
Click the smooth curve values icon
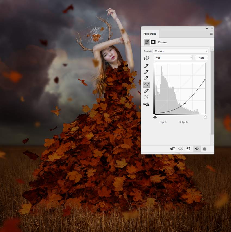pyautogui.click(x=146, y=97)
